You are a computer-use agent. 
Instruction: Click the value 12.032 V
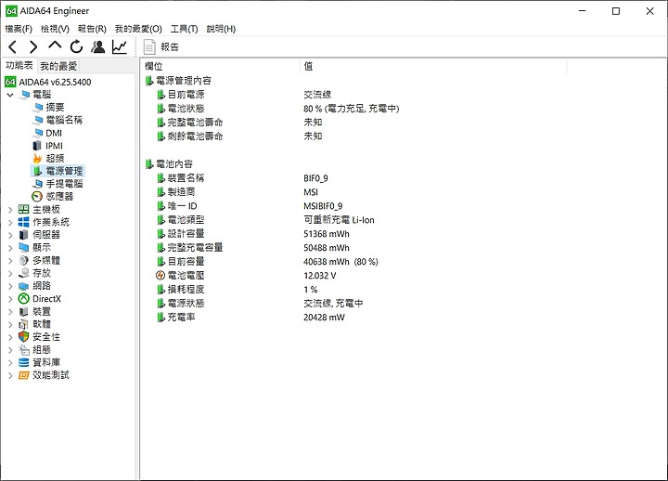[x=319, y=276]
